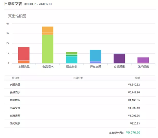Click the total expenditure ¥9,570.92

coord(133,133)
